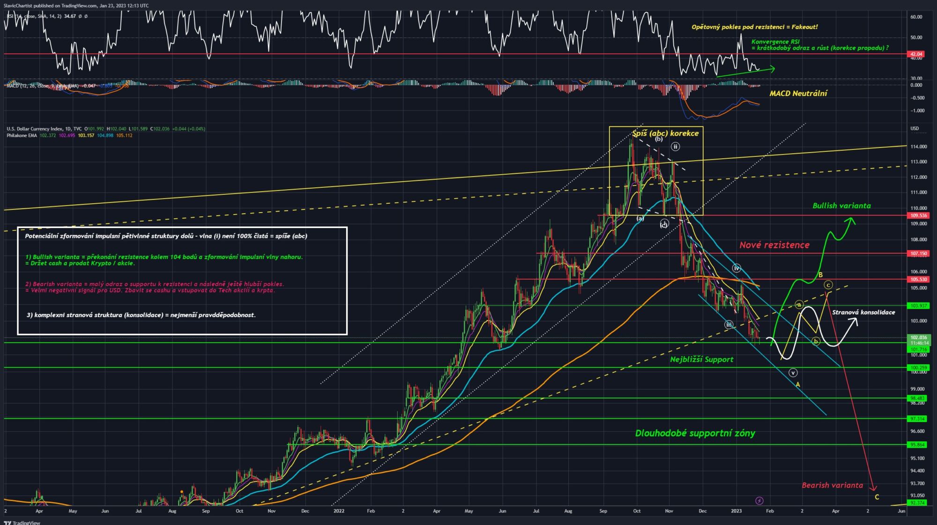This screenshot has width=937, height=525.
Task: Click the '1) Bullish varianta' paragraph in text box
Action: 164,260
